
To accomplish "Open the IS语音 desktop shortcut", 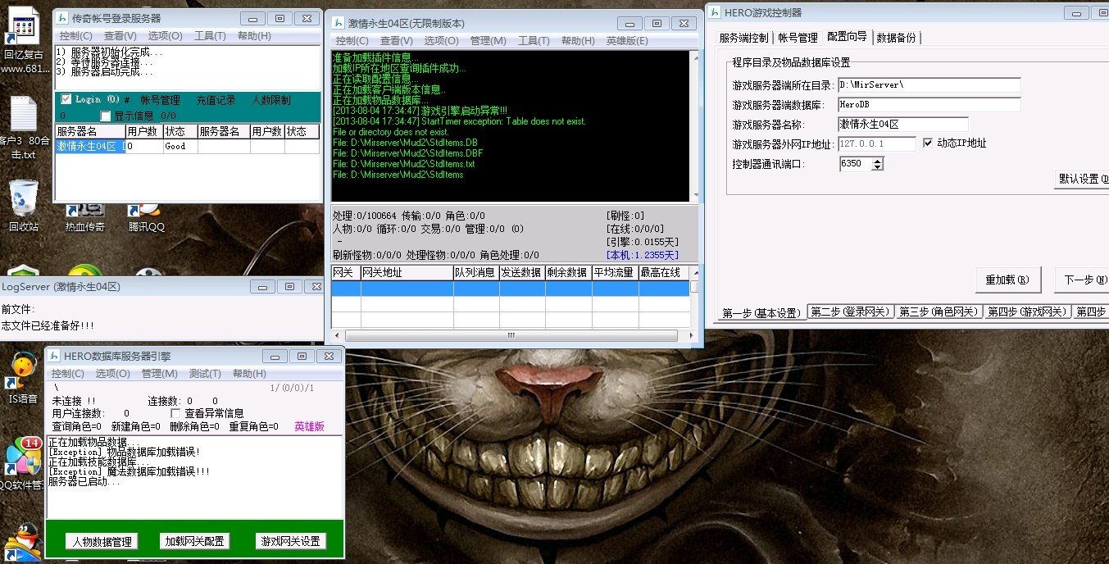I will (22, 379).
